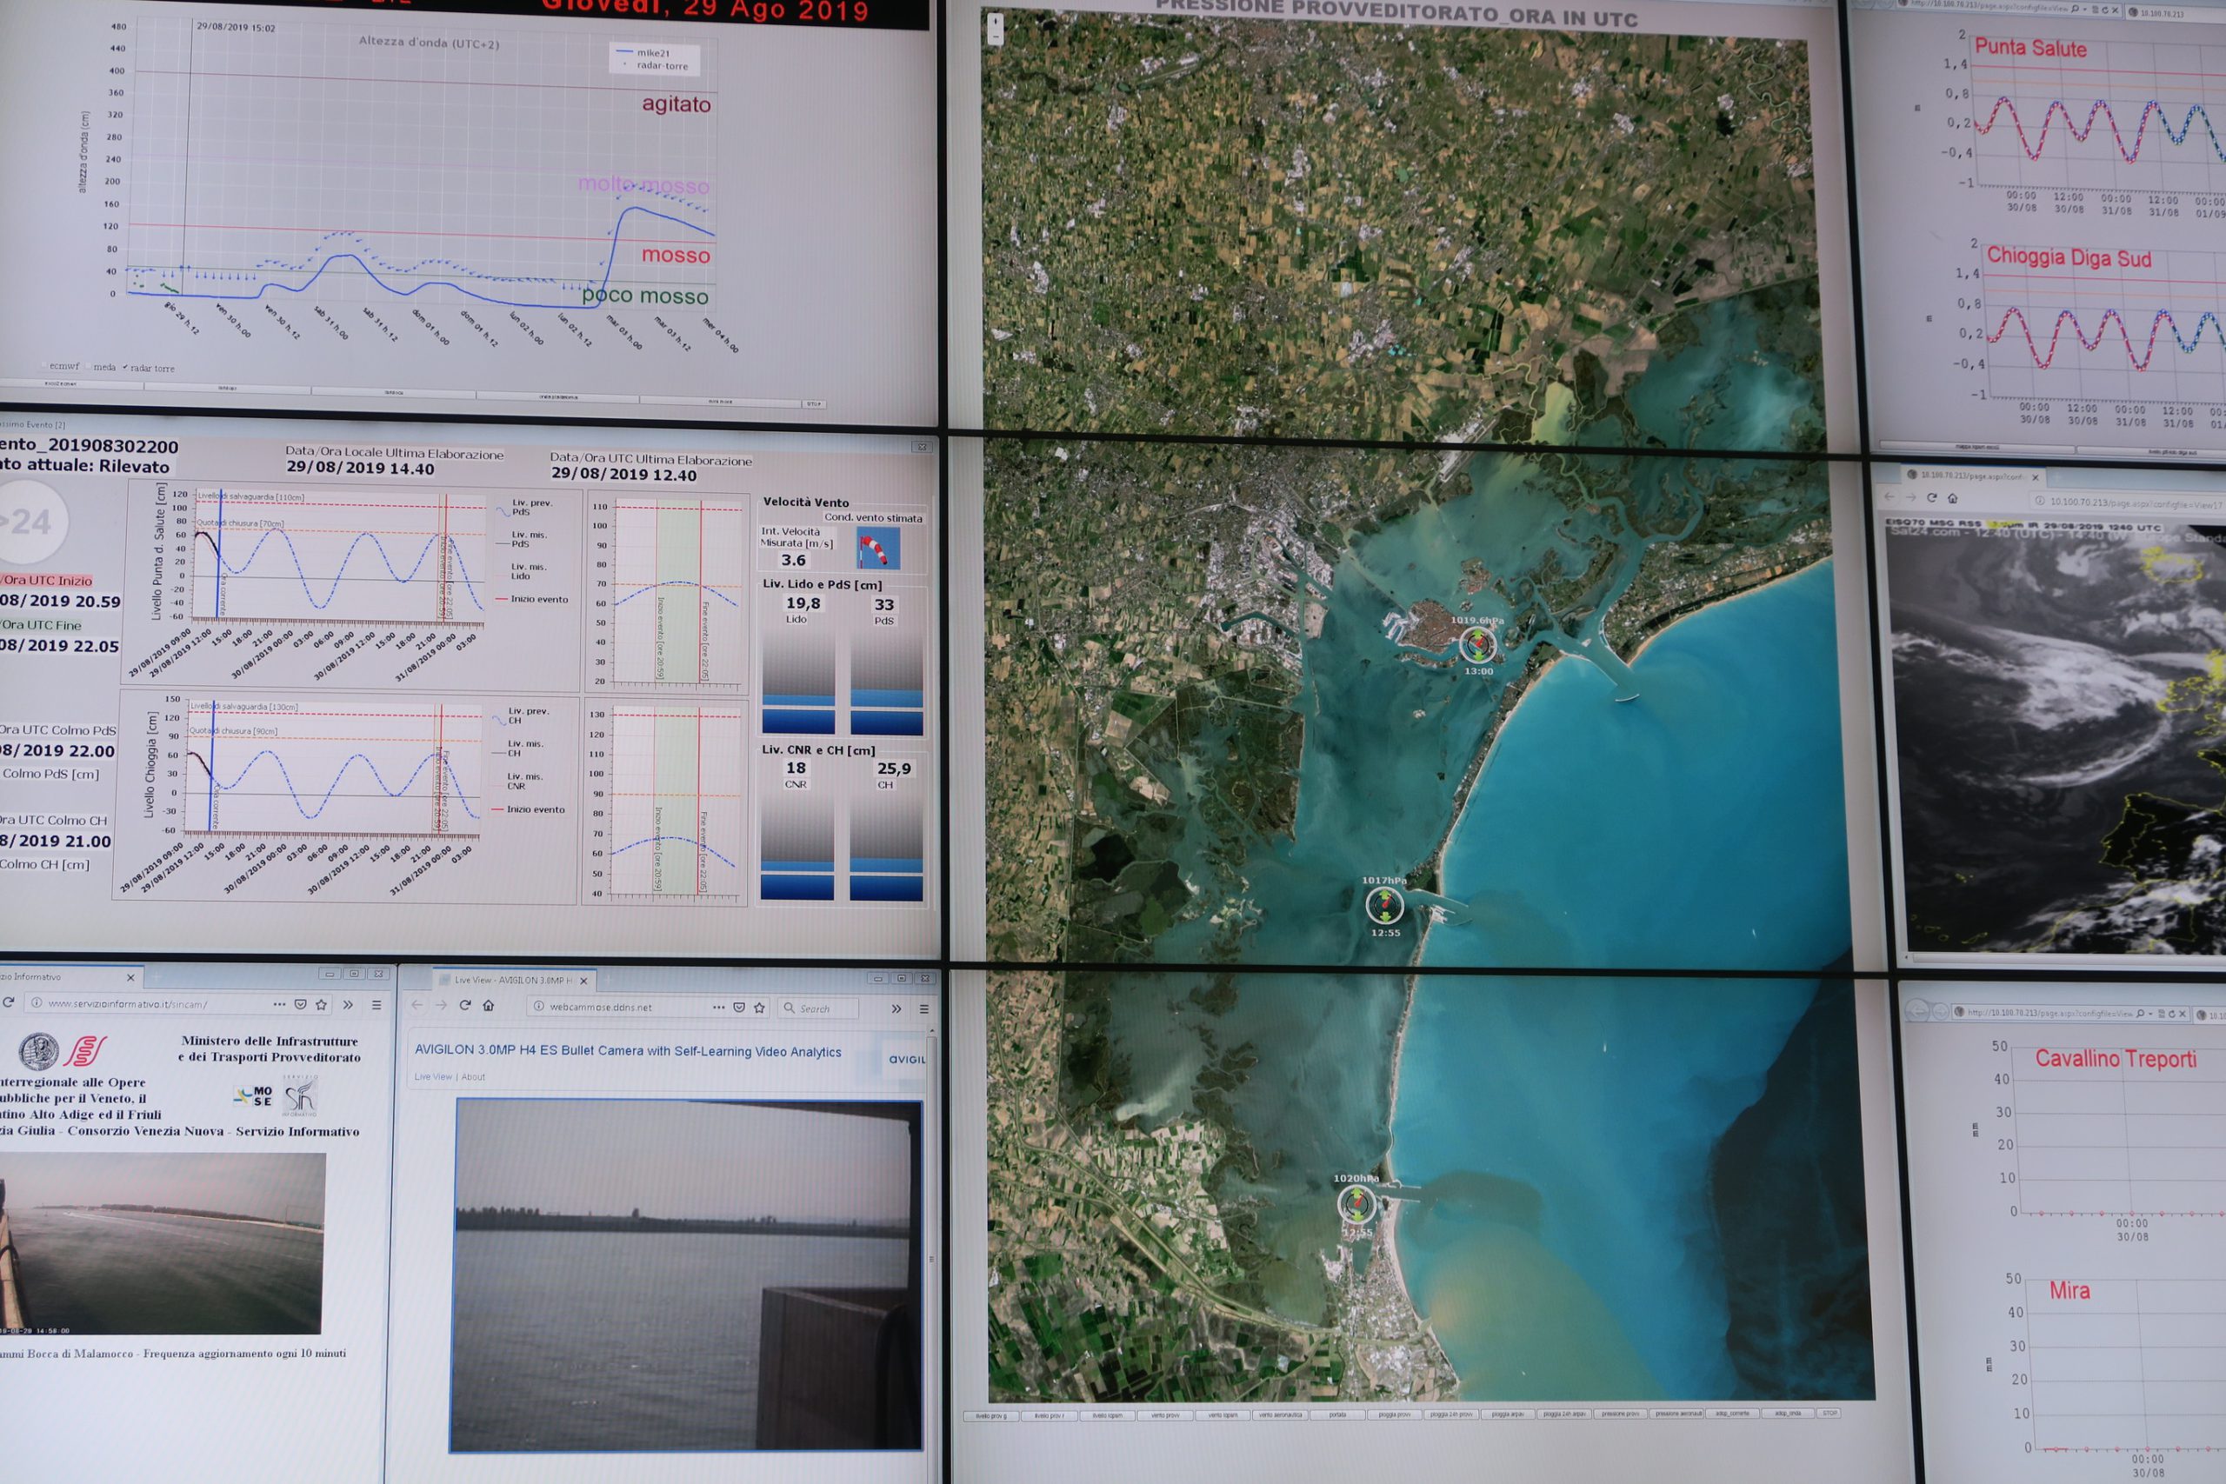Image resolution: width=2226 pixels, height=1484 pixels.
Task: Close the Live View AVIGILON tab
Action: [x=584, y=981]
